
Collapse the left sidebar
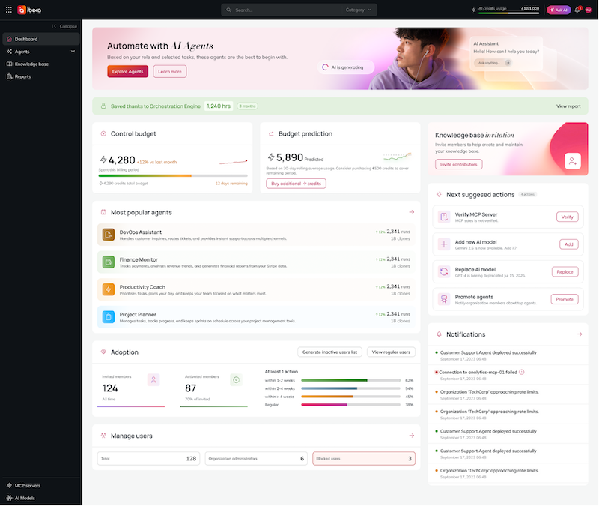click(x=64, y=26)
